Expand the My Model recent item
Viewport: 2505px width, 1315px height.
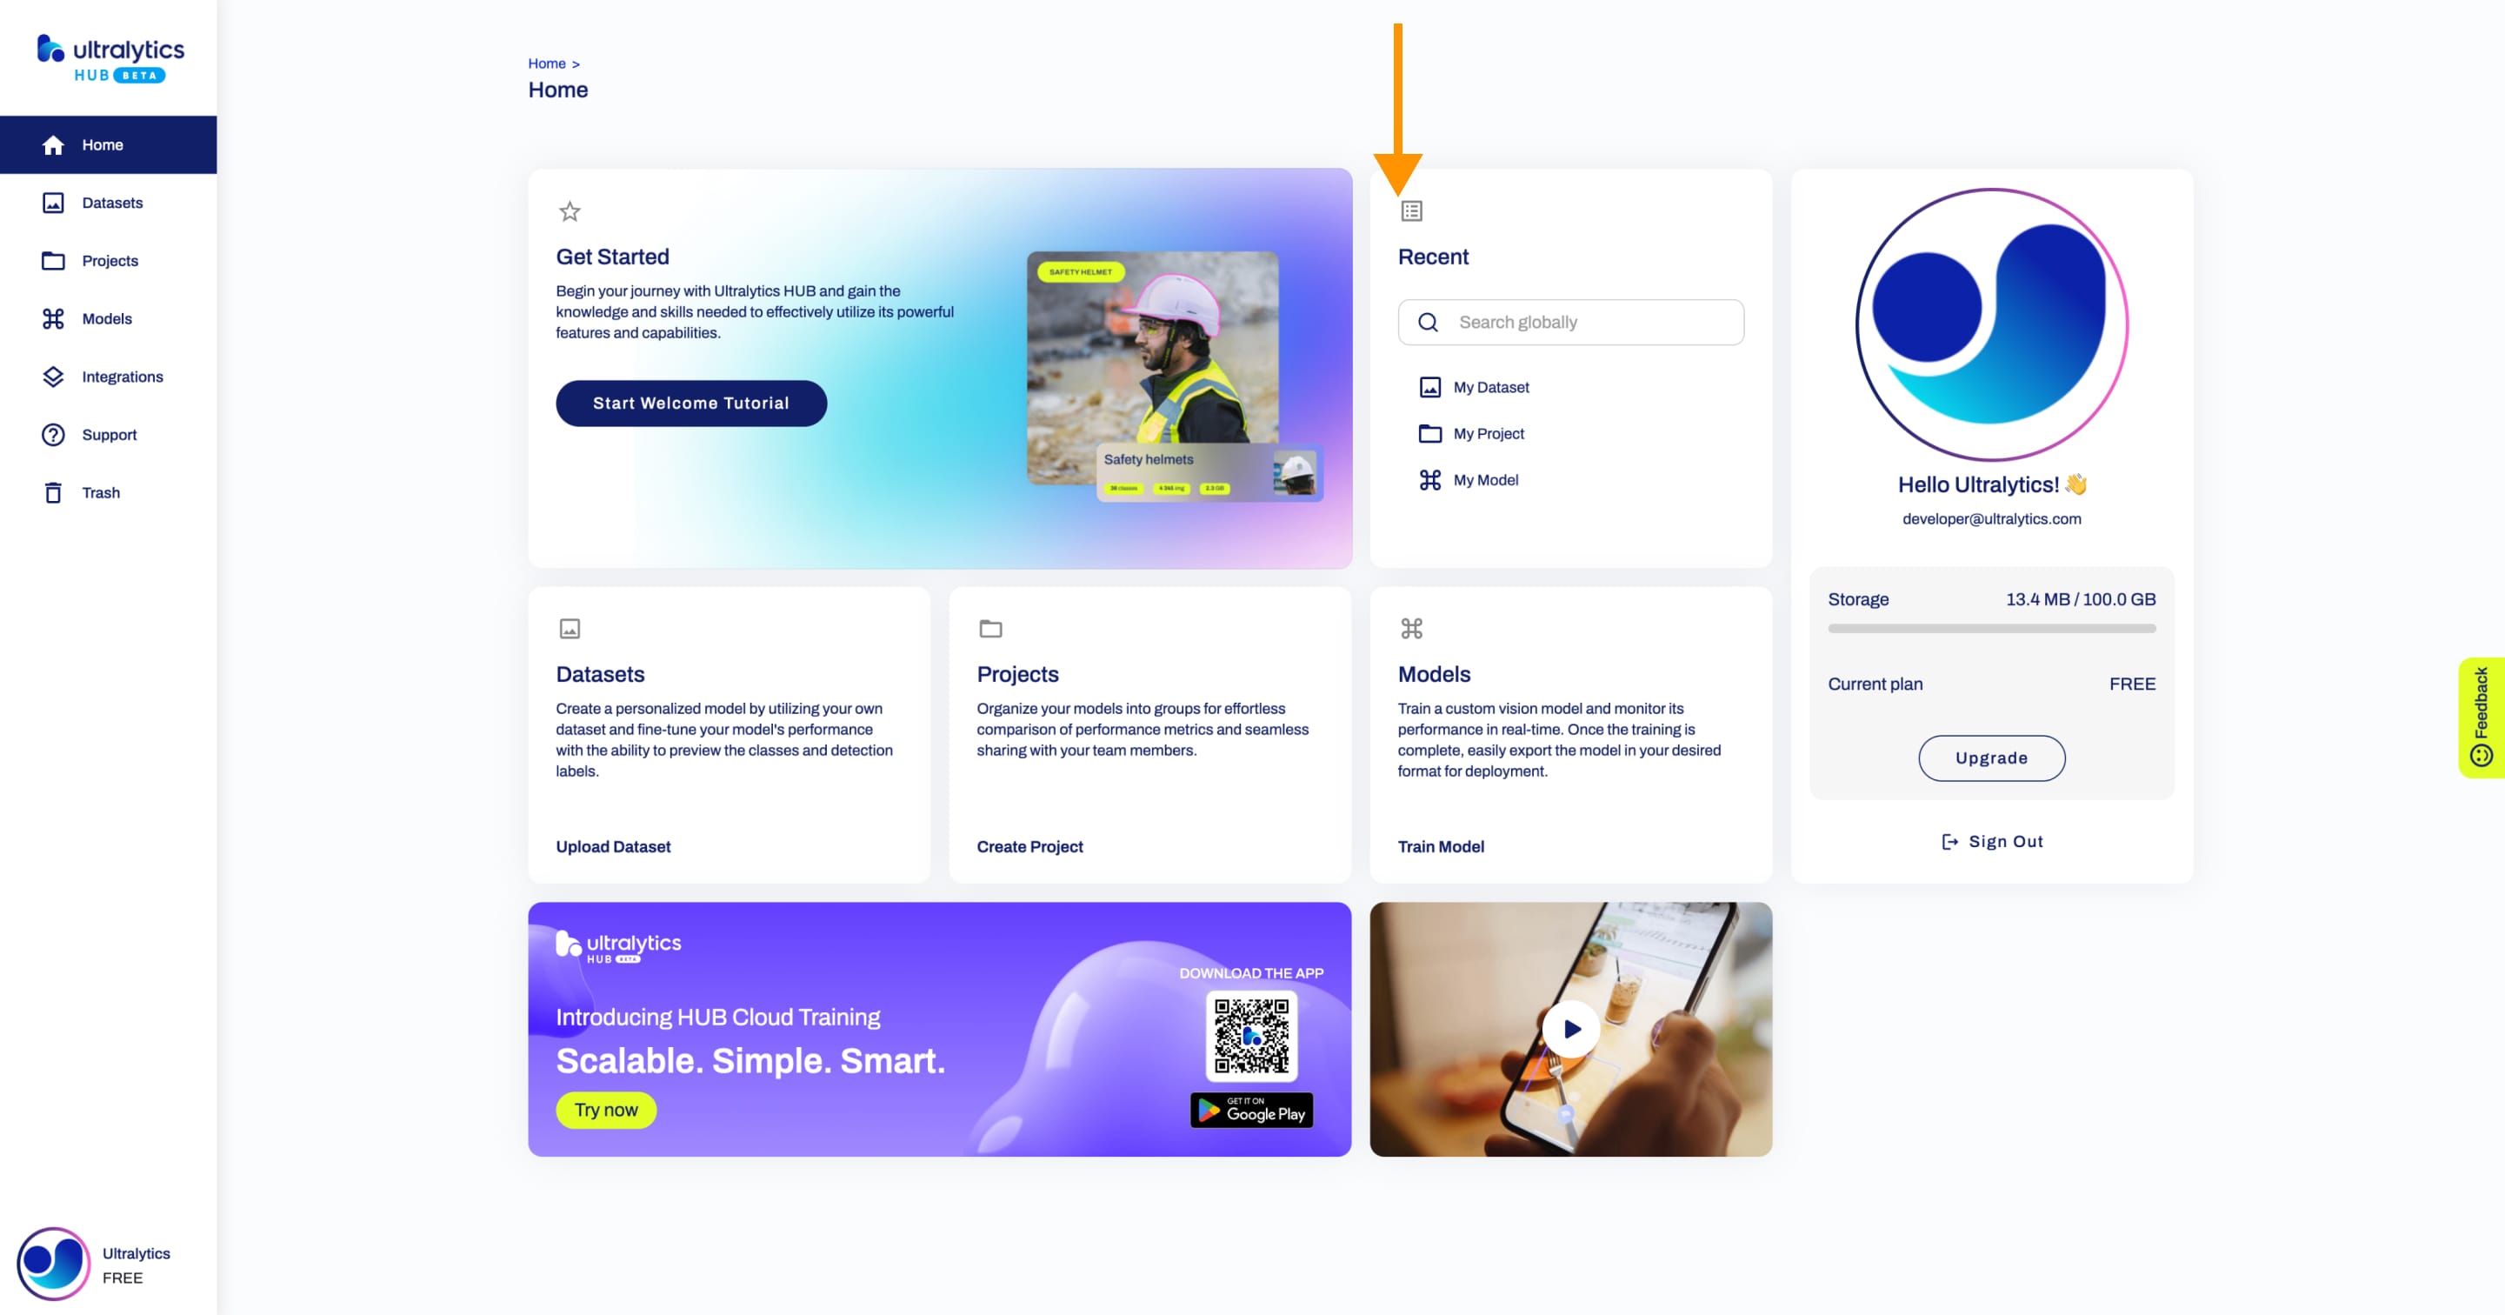1484,478
